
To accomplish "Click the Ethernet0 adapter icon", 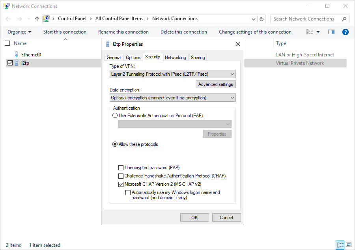I will [x=17, y=54].
